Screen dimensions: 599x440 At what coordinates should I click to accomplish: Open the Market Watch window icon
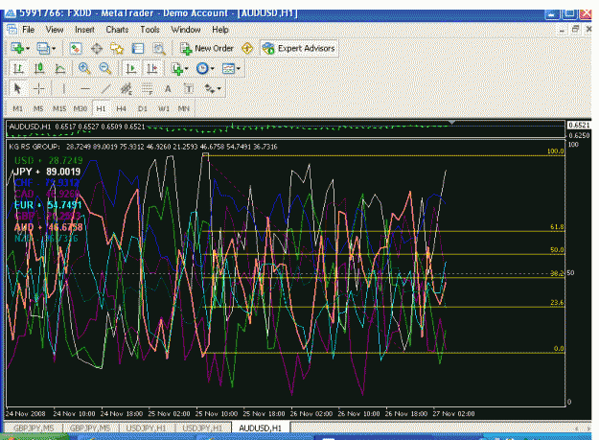point(76,49)
